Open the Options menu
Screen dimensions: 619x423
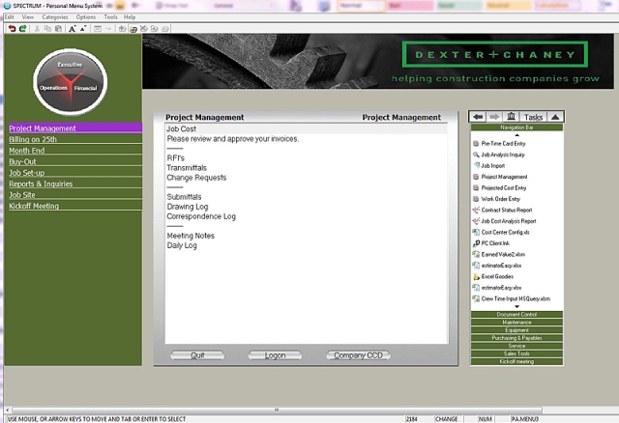86,17
